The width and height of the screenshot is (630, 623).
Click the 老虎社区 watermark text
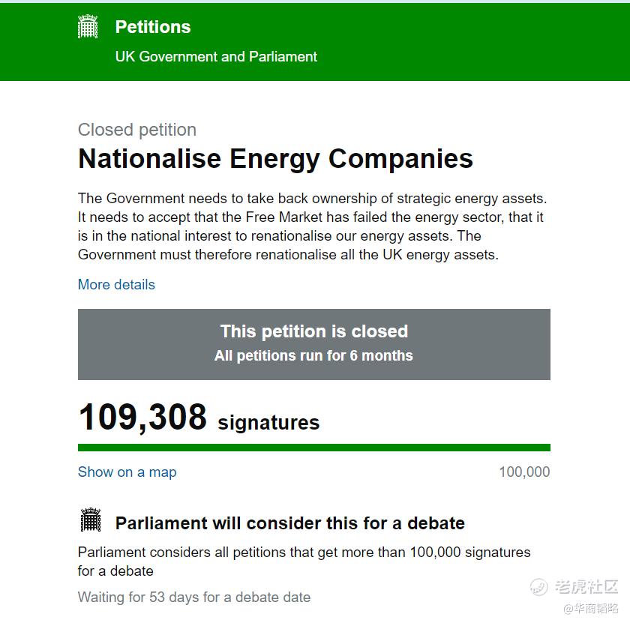pyautogui.click(x=586, y=587)
